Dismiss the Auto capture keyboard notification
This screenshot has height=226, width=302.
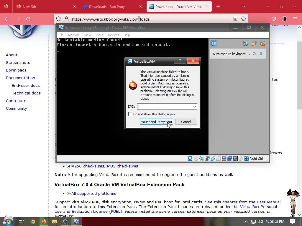[x=261, y=54]
